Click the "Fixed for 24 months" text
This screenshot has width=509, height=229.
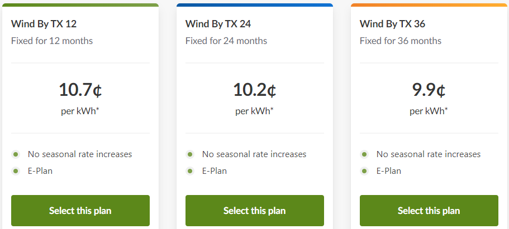pyautogui.click(x=226, y=41)
